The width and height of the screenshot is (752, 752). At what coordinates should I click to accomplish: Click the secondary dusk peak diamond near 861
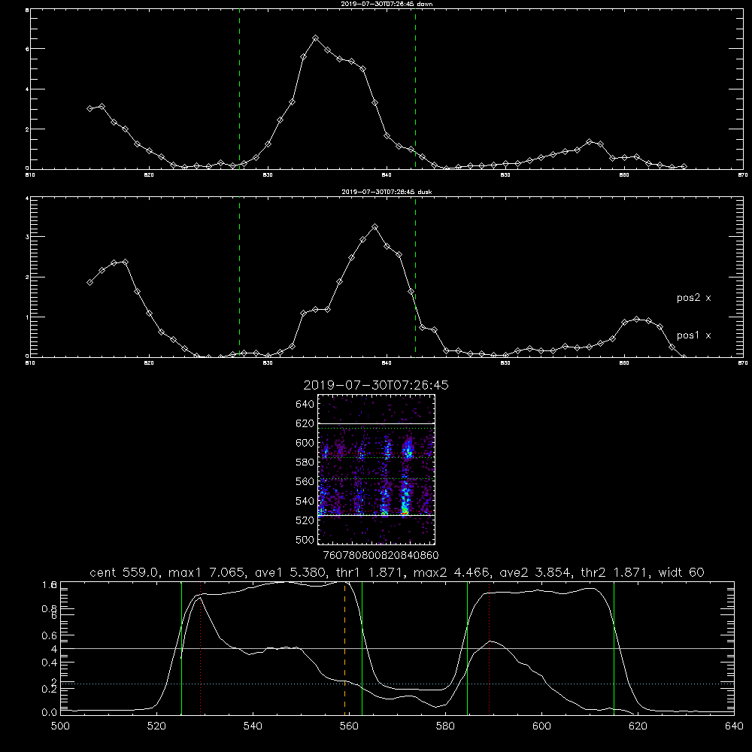pos(636,319)
